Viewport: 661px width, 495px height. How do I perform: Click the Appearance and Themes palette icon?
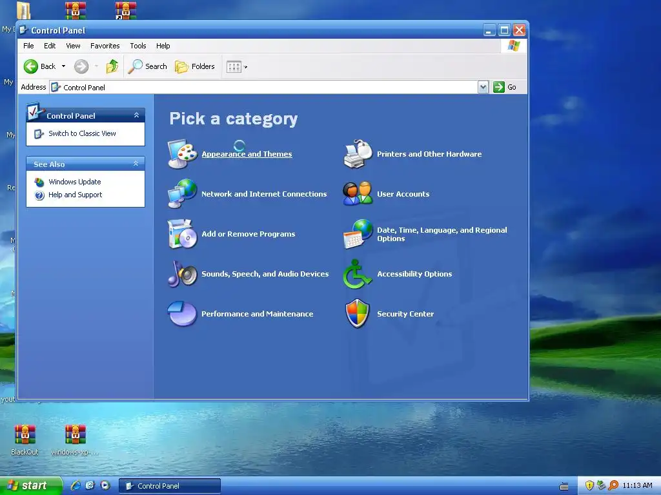[x=182, y=154]
